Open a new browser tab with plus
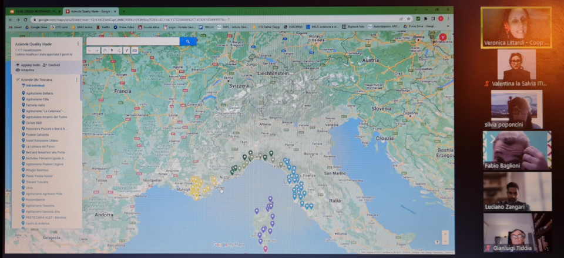564x258 pixels. click(x=124, y=12)
